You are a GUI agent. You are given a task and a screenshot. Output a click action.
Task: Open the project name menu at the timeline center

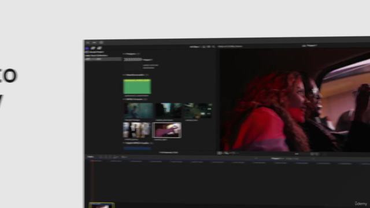[277, 158]
